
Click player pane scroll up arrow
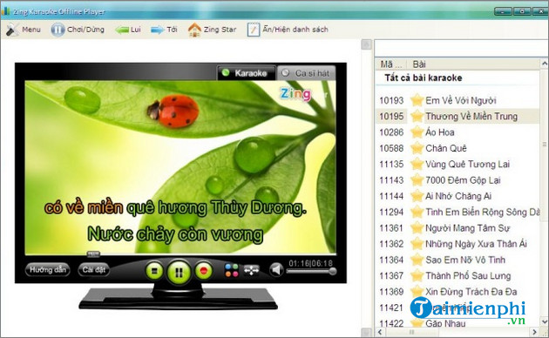366,44
